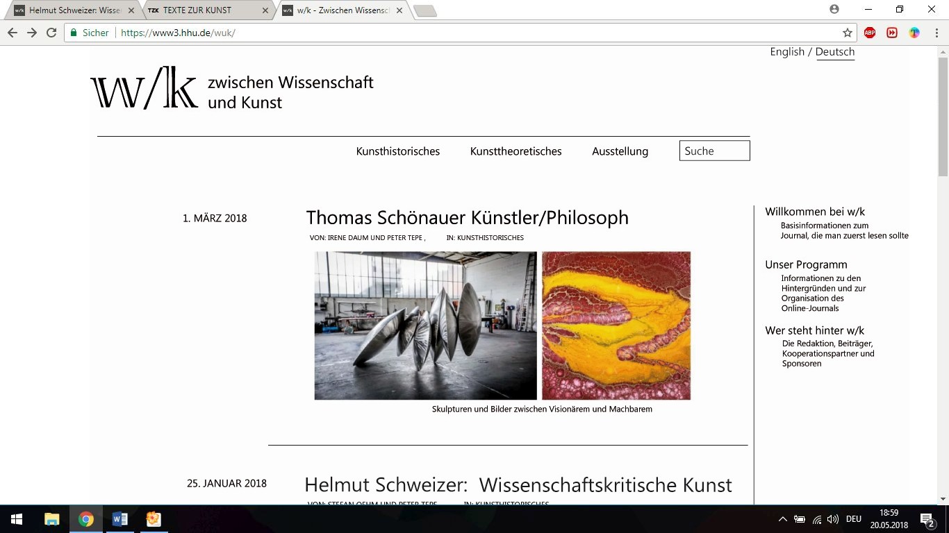Click the red extension icon beside ABP
The width and height of the screenshot is (949, 533).
(892, 33)
